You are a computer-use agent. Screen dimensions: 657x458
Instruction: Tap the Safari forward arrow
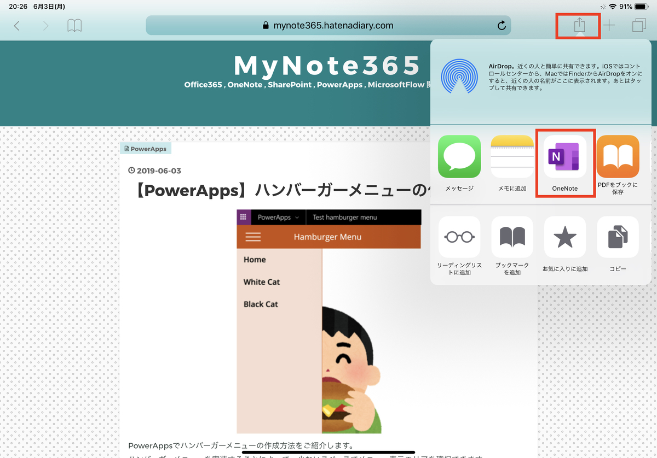tap(45, 26)
